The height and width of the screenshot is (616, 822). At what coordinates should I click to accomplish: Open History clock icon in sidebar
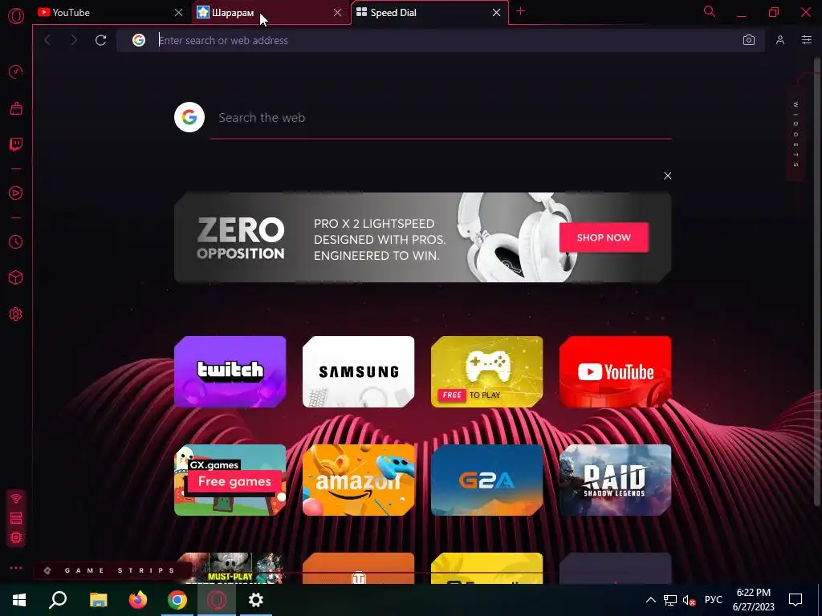(x=16, y=241)
